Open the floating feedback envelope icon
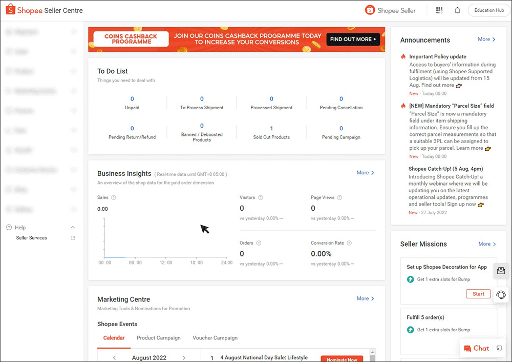Screen dimensions: 512x362 pyautogui.click(x=501, y=270)
